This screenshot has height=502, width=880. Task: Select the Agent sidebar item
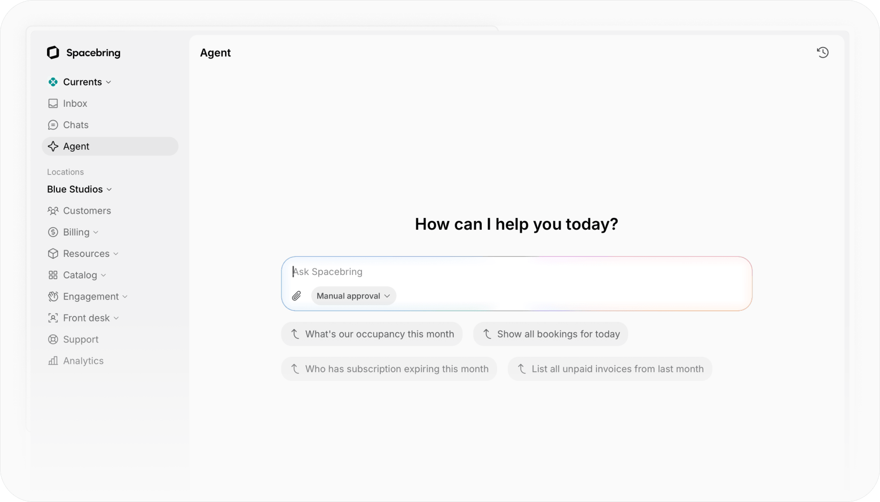110,146
